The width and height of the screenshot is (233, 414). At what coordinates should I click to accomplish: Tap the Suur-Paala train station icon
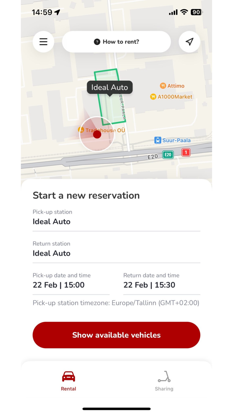(158, 140)
